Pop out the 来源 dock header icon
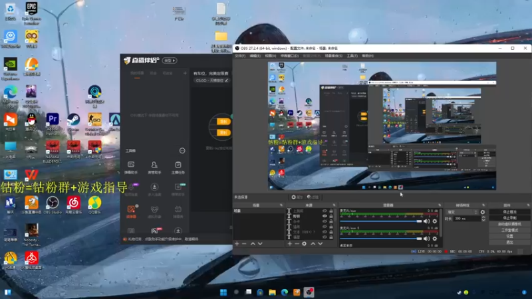This screenshot has height=299, width=532. pos(334,205)
